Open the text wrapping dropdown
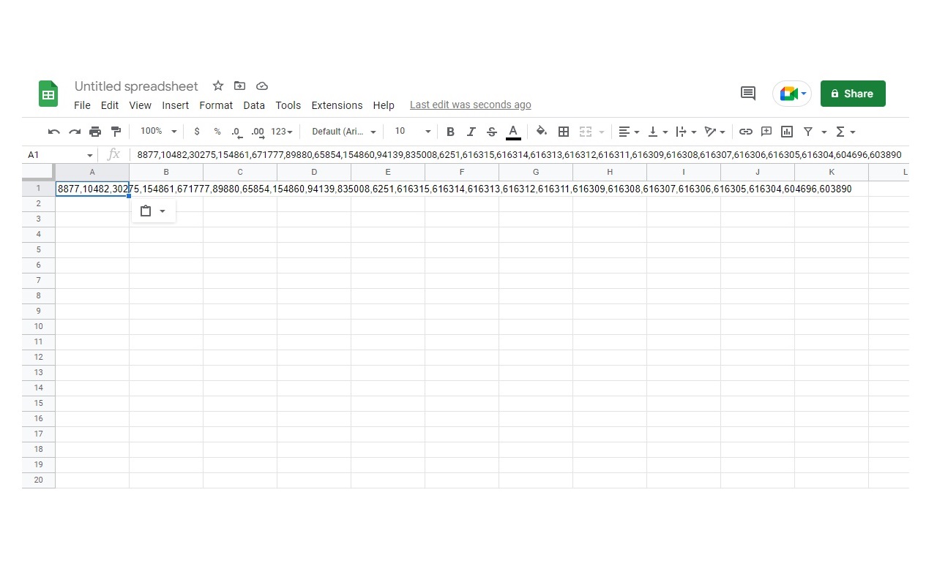This screenshot has height=585, width=937. point(686,132)
